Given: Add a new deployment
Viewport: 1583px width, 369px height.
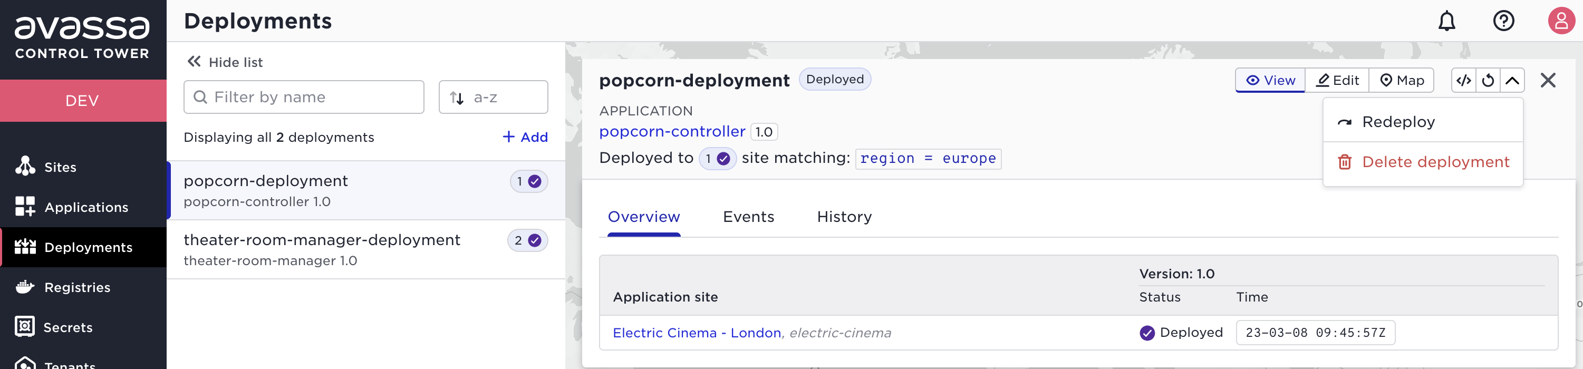Looking at the screenshot, I should pyautogui.click(x=525, y=137).
